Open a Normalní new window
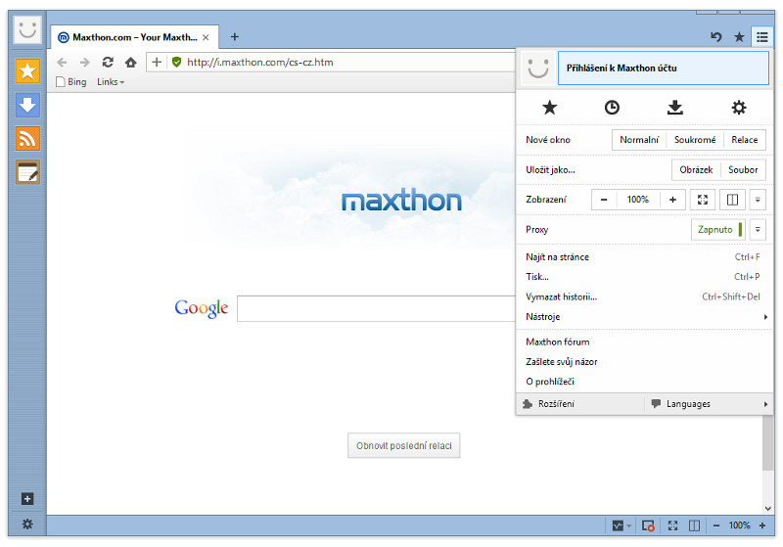The height and width of the screenshot is (547, 783). tap(639, 140)
